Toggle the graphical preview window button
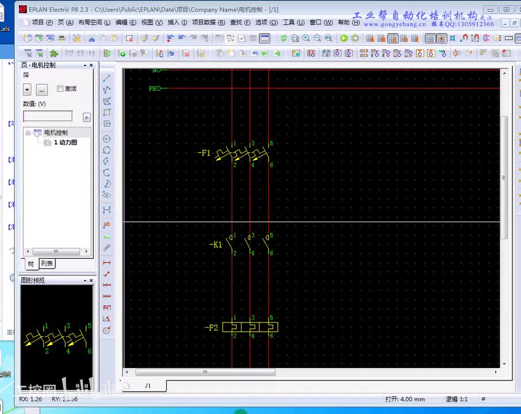This screenshot has height=414, width=521. click(265, 38)
